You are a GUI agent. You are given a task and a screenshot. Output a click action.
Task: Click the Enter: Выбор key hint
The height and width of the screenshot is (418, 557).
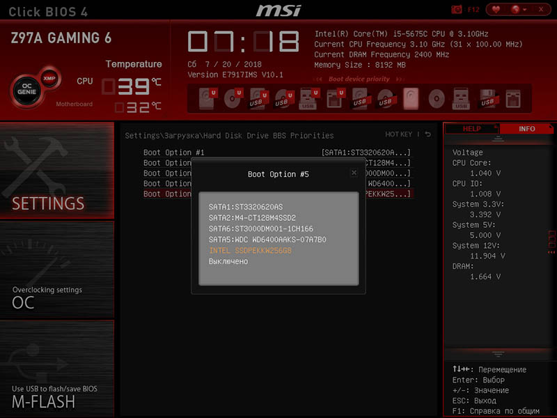tap(478, 380)
